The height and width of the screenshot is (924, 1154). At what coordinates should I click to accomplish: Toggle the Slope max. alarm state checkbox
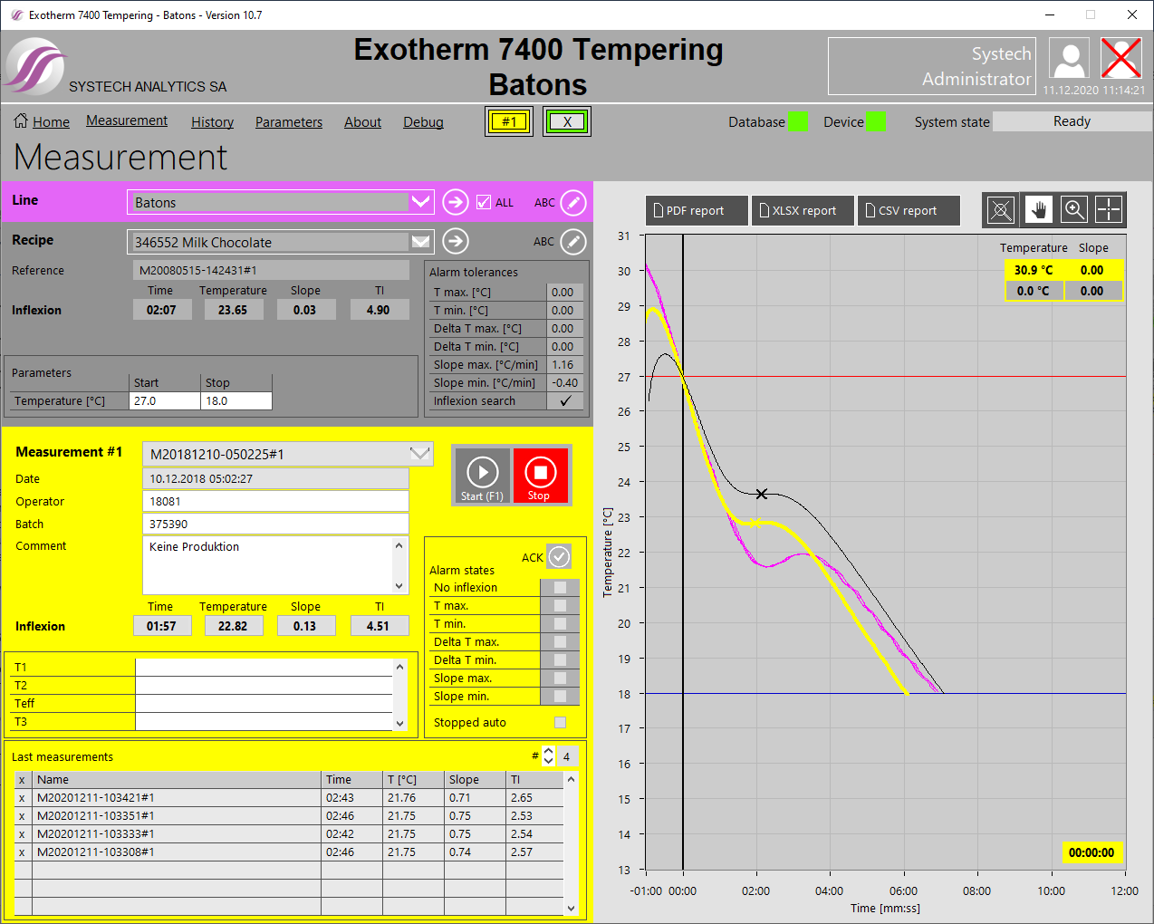560,678
